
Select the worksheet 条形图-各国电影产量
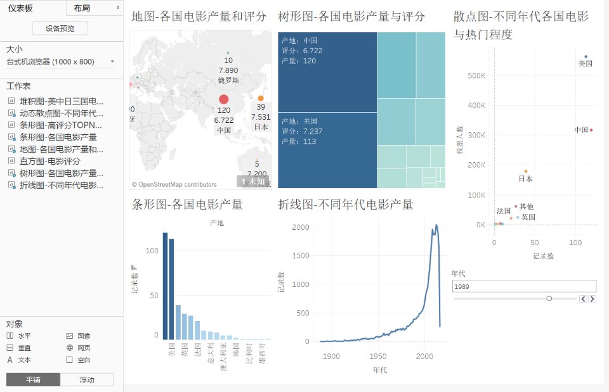(x=58, y=137)
